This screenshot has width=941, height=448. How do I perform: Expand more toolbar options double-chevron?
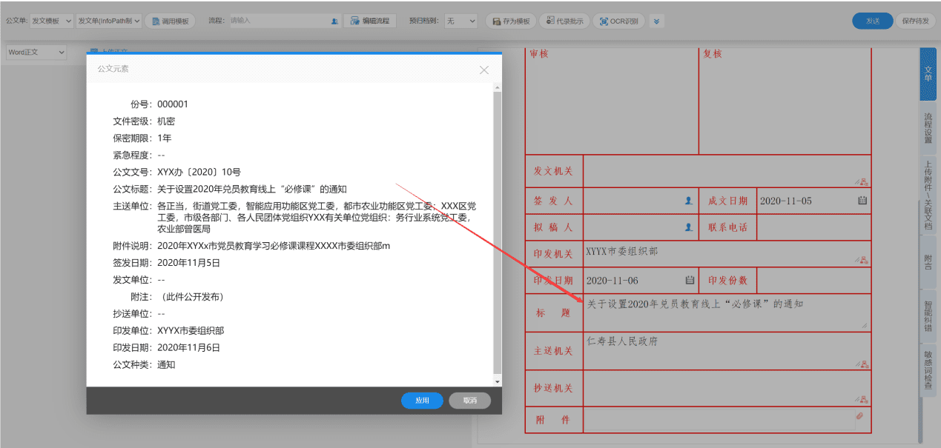coord(656,21)
